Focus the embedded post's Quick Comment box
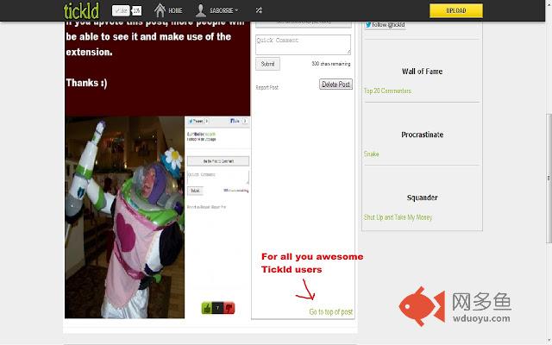Image resolution: width=552 pixels, height=345 pixels. click(218, 178)
